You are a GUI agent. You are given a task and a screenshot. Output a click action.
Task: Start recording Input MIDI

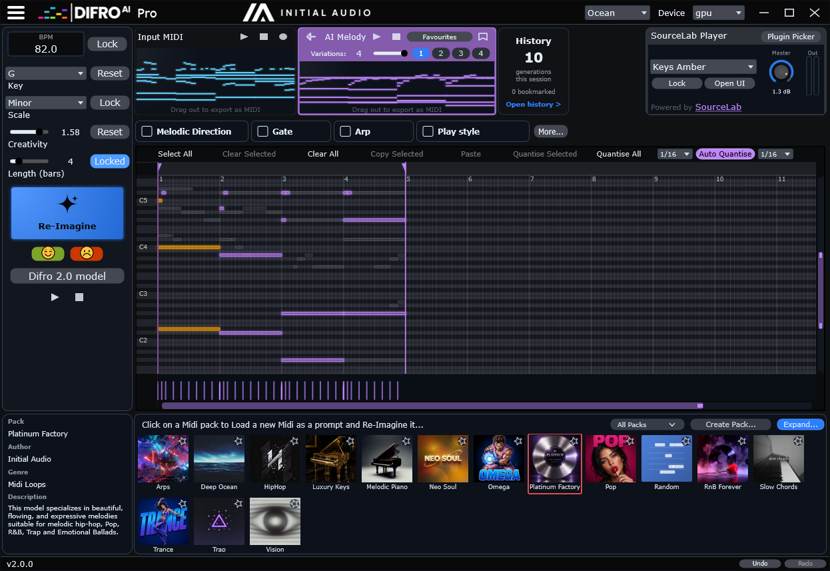point(283,37)
